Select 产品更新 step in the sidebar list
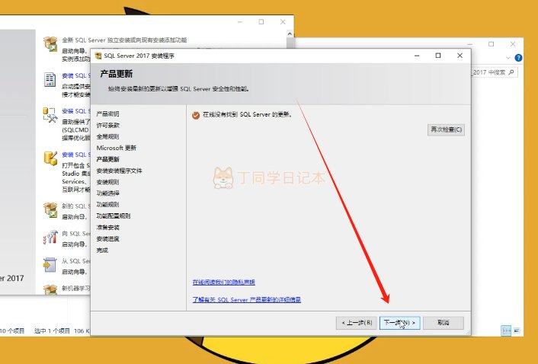The image size is (538, 364). click(x=107, y=159)
